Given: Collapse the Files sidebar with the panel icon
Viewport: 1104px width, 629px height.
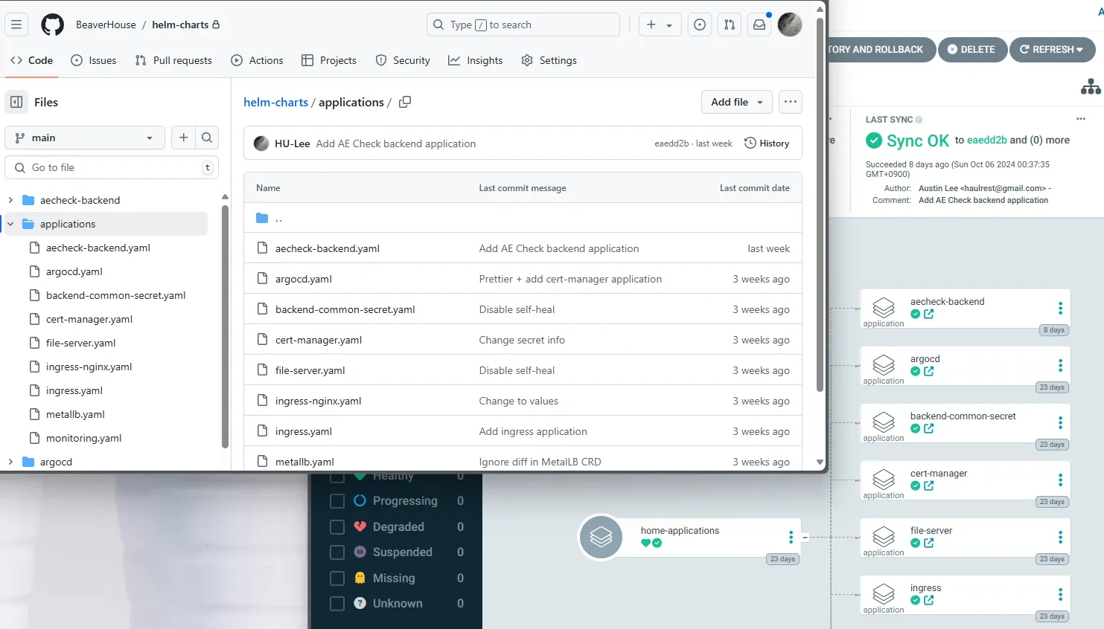Looking at the screenshot, I should (16, 102).
